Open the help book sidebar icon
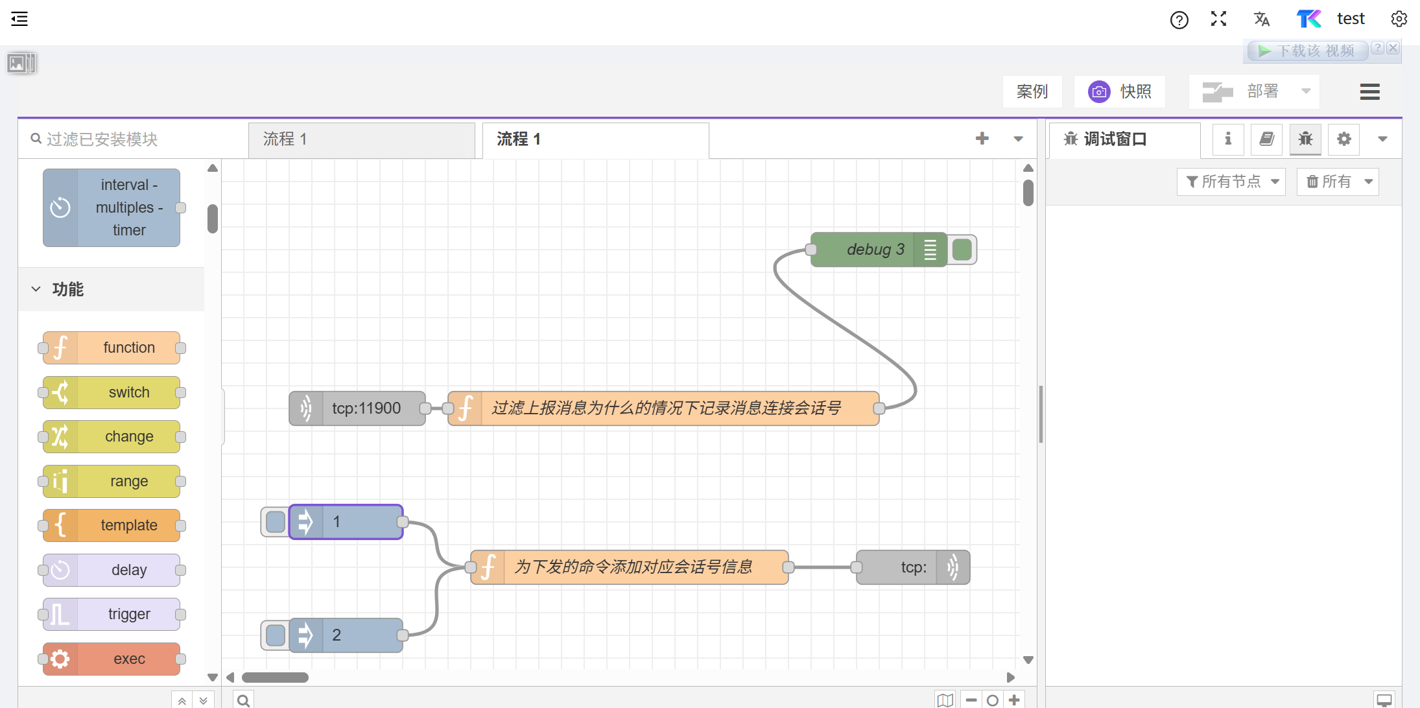The width and height of the screenshot is (1420, 708). (1266, 139)
